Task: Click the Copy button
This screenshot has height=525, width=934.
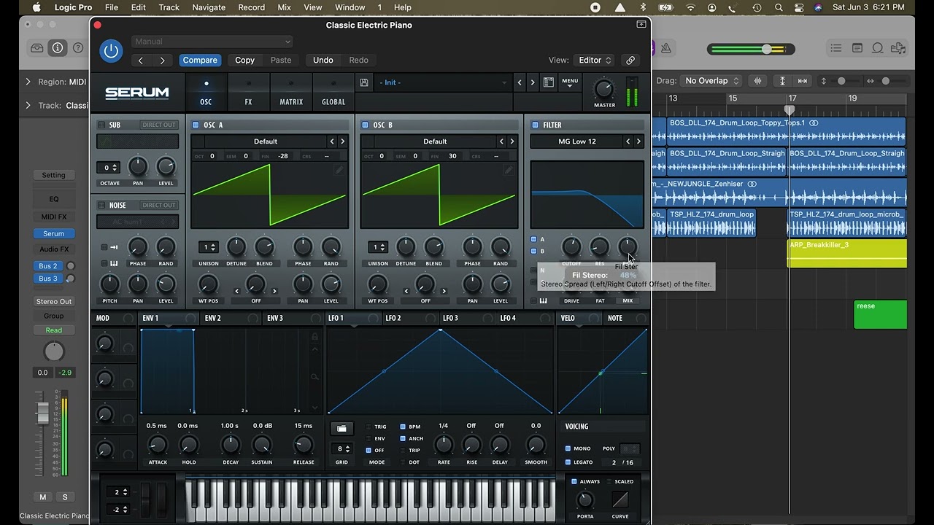Action: (245, 61)
